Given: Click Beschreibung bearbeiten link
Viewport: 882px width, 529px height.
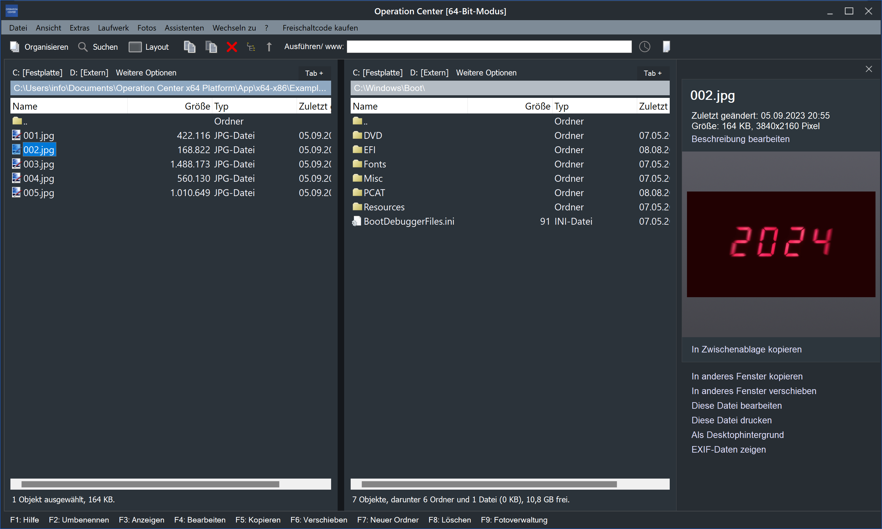Looking at the screenshot, I should click(x=740, y=139).
